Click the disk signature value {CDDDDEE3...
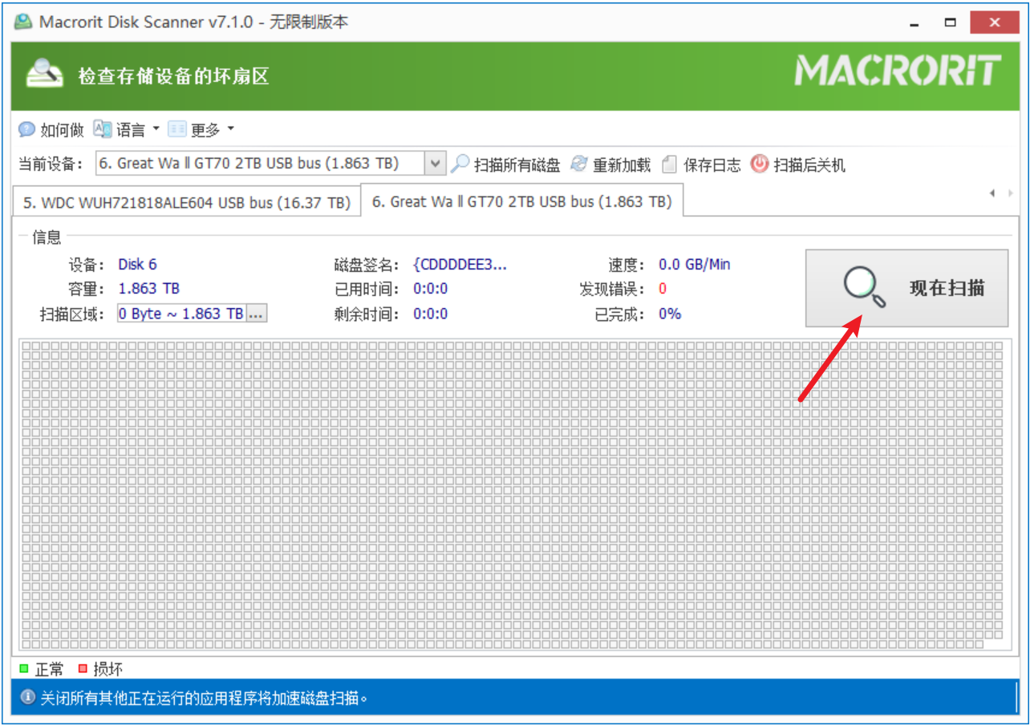1030x726 pixels. click(x=460, y=265)
